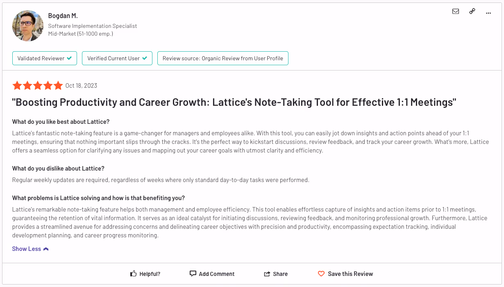
Task: Click the five-star rating display
Action: 37,85
